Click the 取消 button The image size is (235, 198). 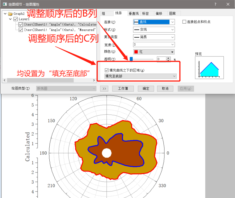165,88
